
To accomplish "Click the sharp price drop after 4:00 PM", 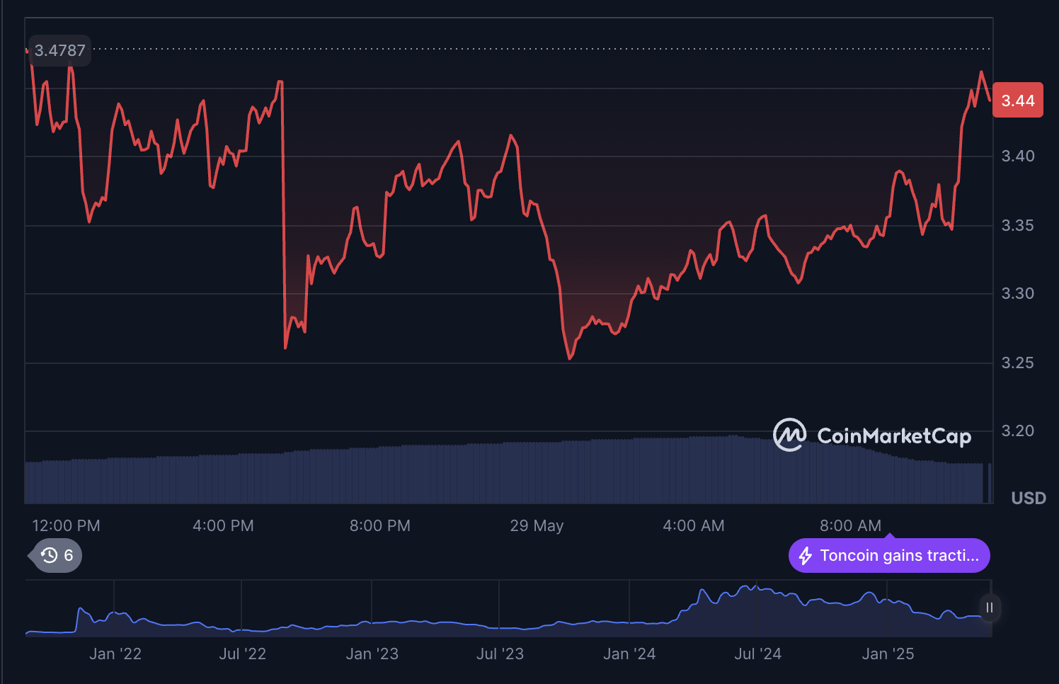I will [284, 212].
